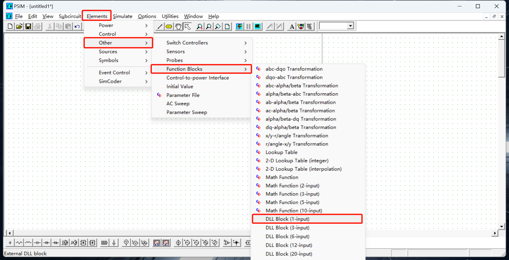Image resolution: width=509 pixels, height=260 pixels.
Task: Select DLL Block (6-input)
Action: coord(308,236)
